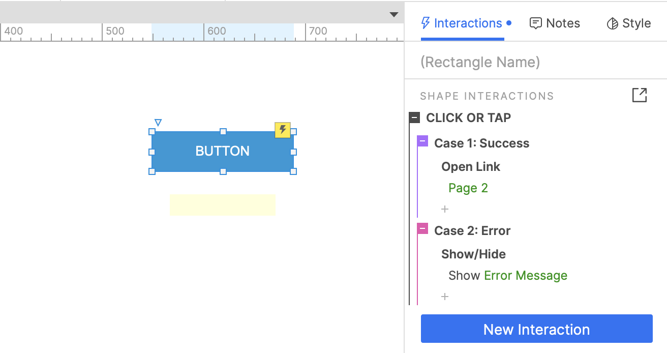The height and width of the screenshot is (353, 667).
Task: Open the dropdown arrow above the ruler
Action: pyautogui.click(x=394, y=14)
